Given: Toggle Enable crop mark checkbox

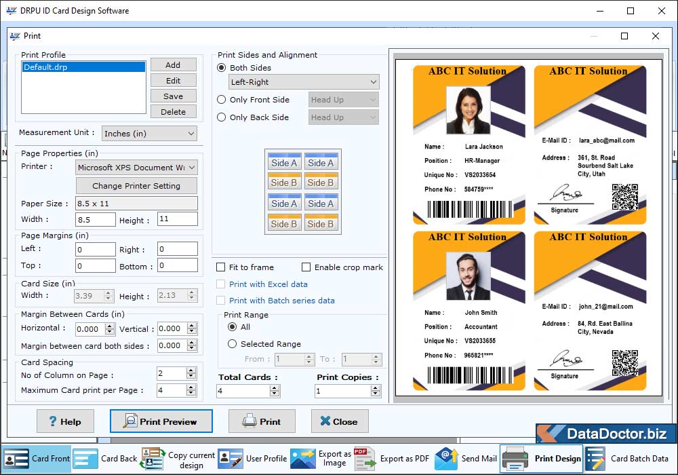Looking at the screenshot, I should coord(306,267).
